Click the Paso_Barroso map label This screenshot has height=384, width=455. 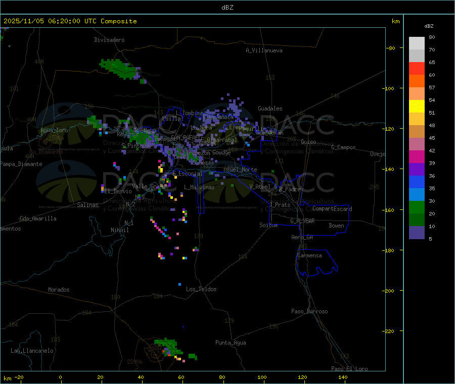(309, 311)
